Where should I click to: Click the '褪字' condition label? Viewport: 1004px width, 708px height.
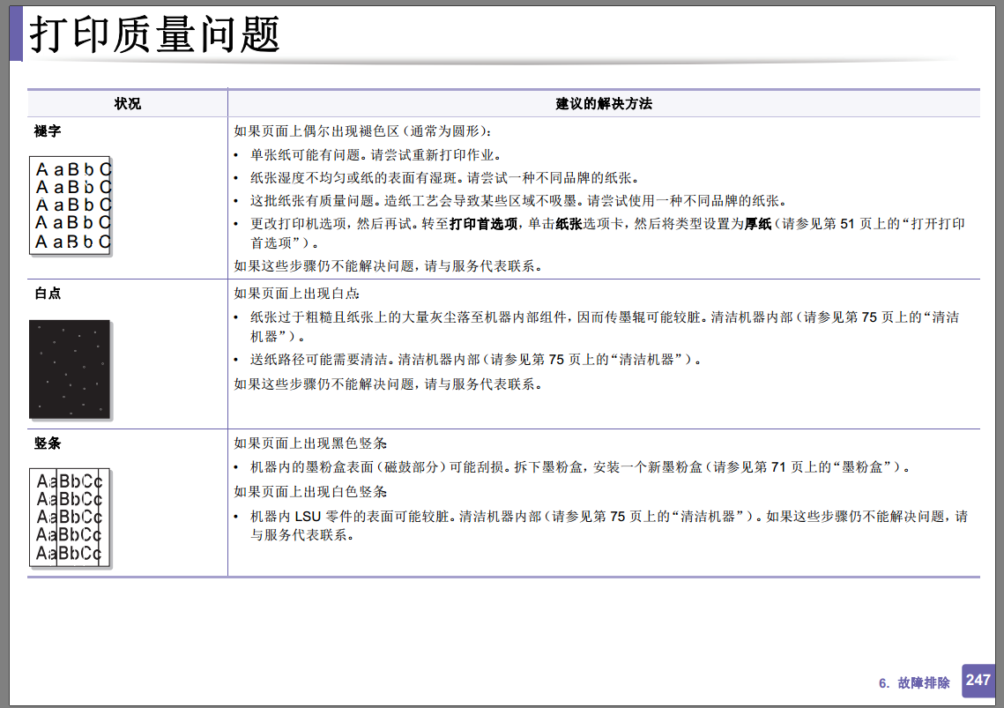[x=48, y=131]
